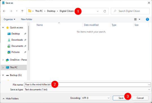
Task: Click the pin icon next to Pictures
Action: pos(25,52)
